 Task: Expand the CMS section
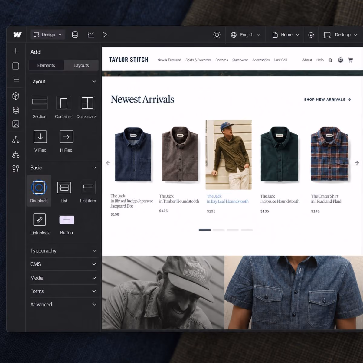pyautogui.click(x=63, y=264)
